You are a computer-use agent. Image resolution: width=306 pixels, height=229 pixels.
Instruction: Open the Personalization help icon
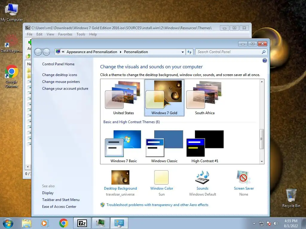click(x=265, y=61)
